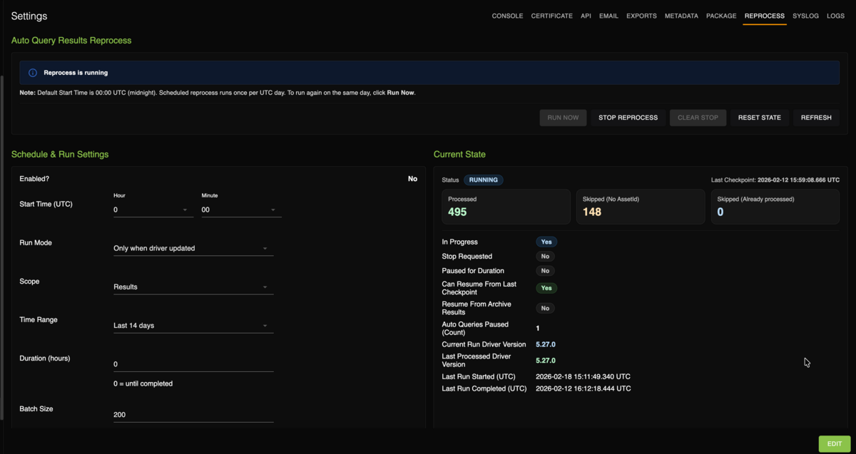Click the Current Run Driver Version value
Screen dimensions: 856x454
546,344
